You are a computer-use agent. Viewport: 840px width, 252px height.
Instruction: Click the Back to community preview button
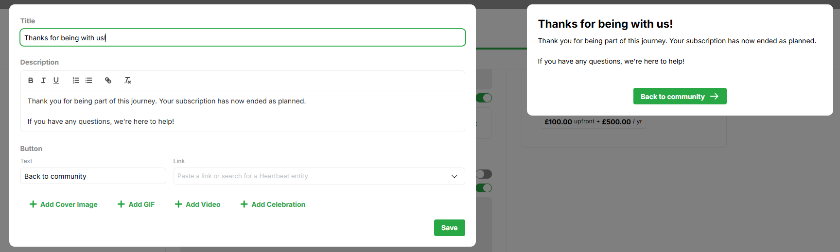tap(680, 96)
